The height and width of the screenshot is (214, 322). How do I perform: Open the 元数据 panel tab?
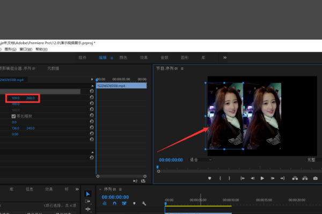coord(53,68)
